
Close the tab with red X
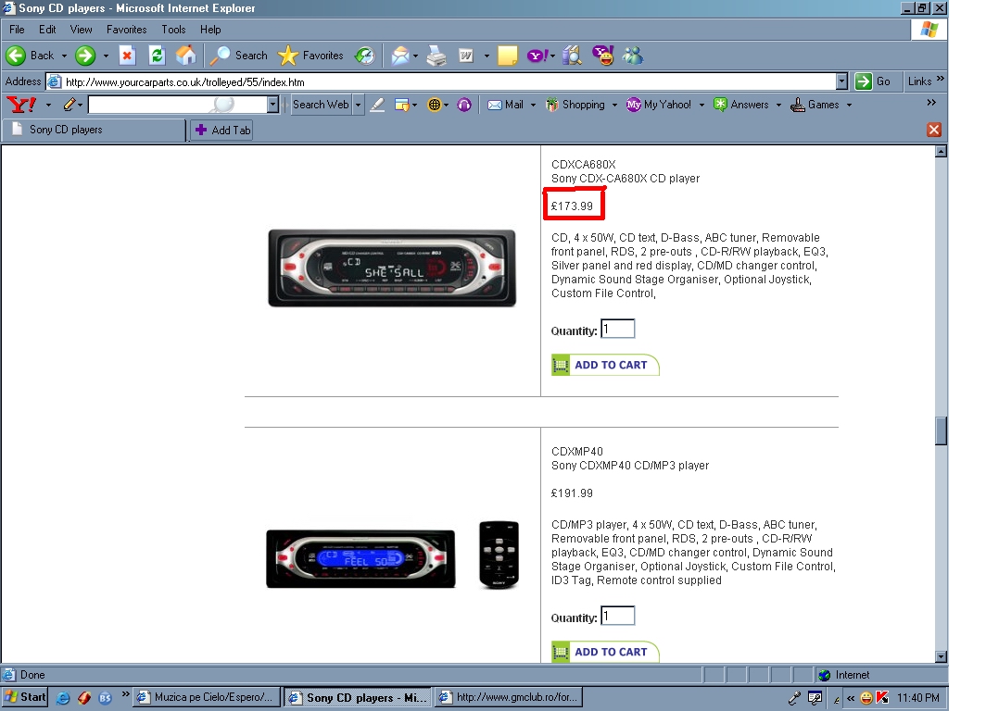(x=934, y=130)
